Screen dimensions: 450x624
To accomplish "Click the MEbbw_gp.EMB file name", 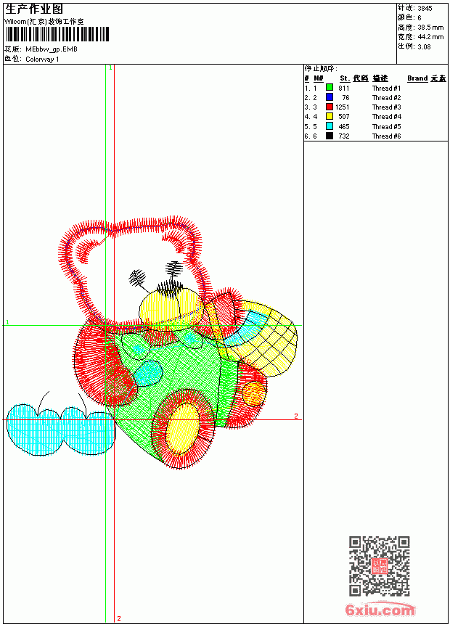I will point(52,49).
